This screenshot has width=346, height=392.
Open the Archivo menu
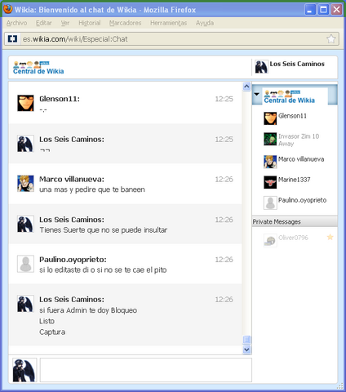pyautogui.click(x=17, y=23)
